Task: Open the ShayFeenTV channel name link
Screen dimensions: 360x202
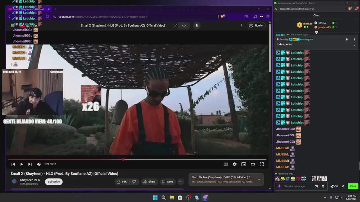Action: (x=29, y=180)
